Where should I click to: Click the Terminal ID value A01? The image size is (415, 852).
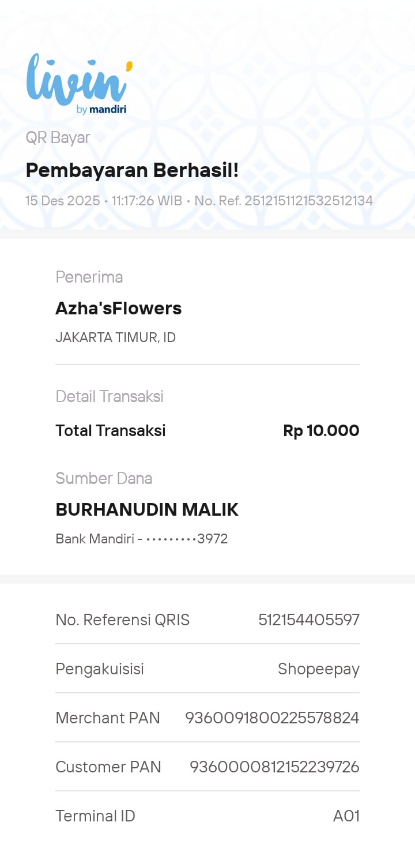[x=346, y=816]
